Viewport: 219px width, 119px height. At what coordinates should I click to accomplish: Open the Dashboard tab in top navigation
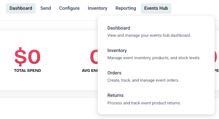[21, 8]
